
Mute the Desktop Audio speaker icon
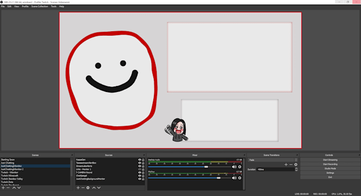pyautogui.click(x=234, y=167)
